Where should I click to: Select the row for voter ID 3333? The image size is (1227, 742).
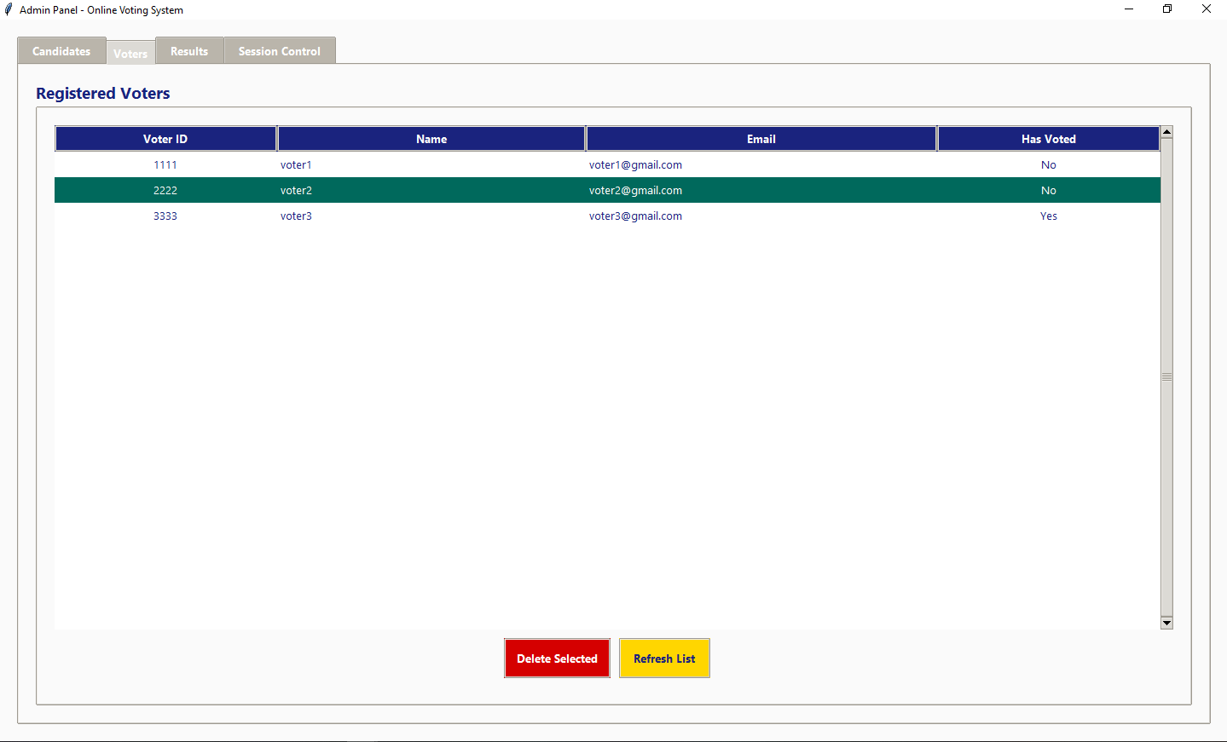165,216
